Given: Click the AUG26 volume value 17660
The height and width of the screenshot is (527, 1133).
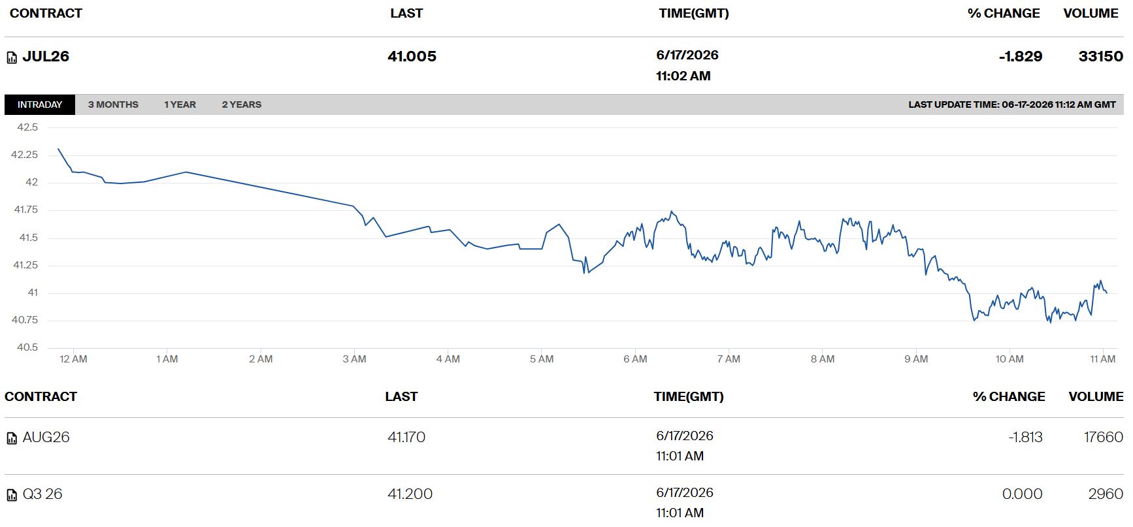Looking at the screenshot, I should click(x=1103, y=437).
